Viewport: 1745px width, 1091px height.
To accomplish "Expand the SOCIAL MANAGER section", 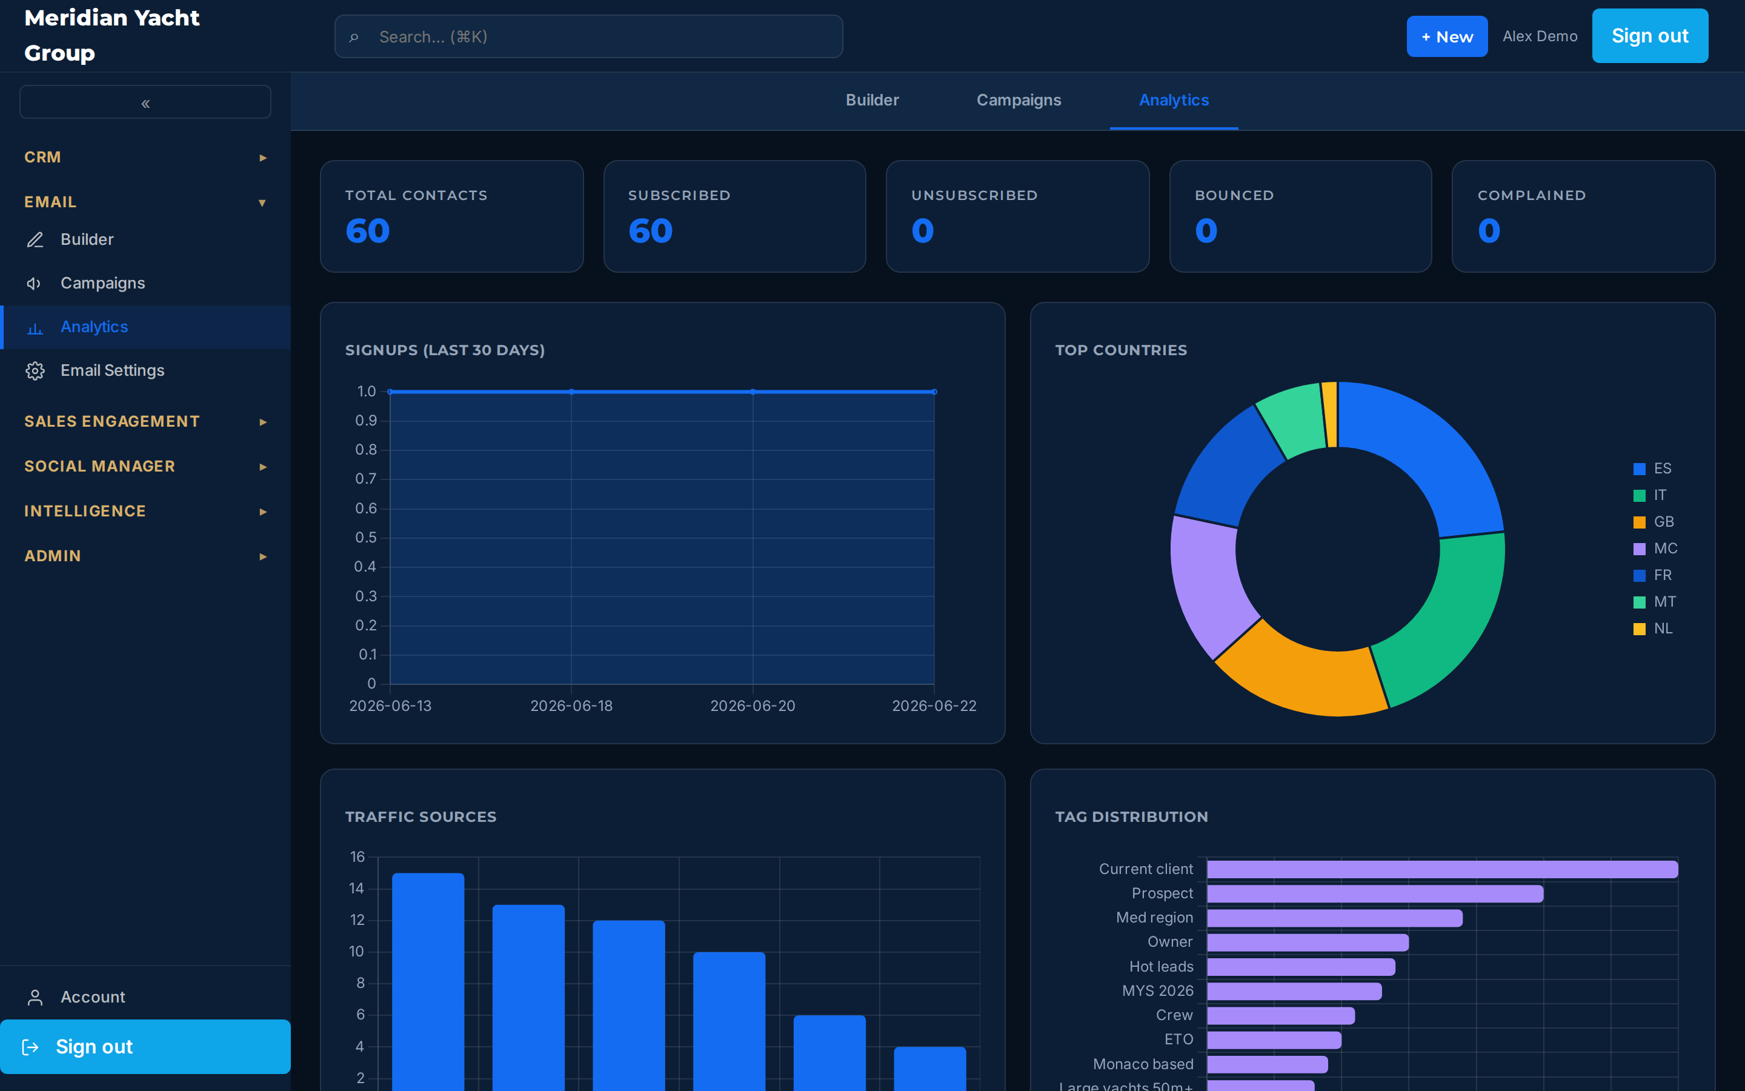I will [x=145, y=466].
